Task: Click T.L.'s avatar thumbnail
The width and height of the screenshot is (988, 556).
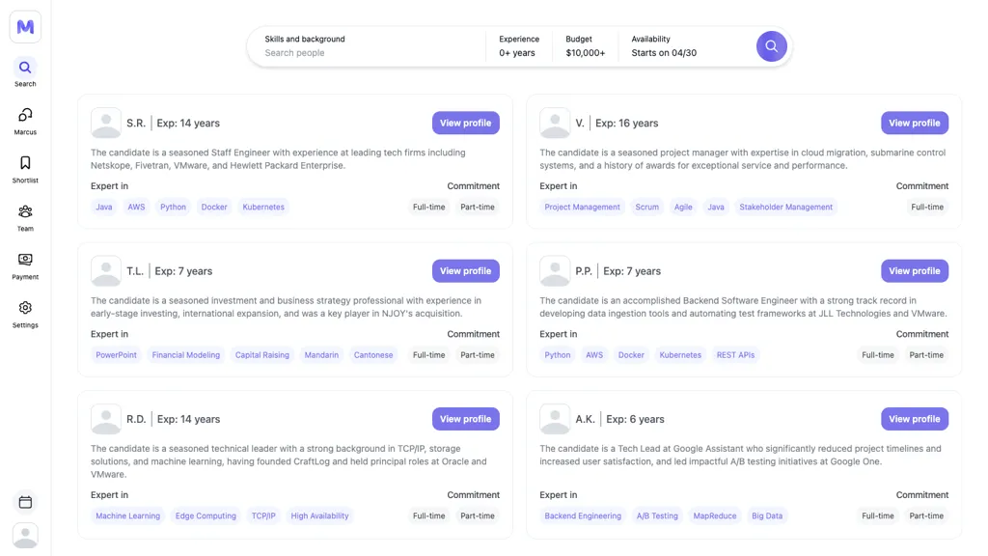Action: (x=106, y=270)
